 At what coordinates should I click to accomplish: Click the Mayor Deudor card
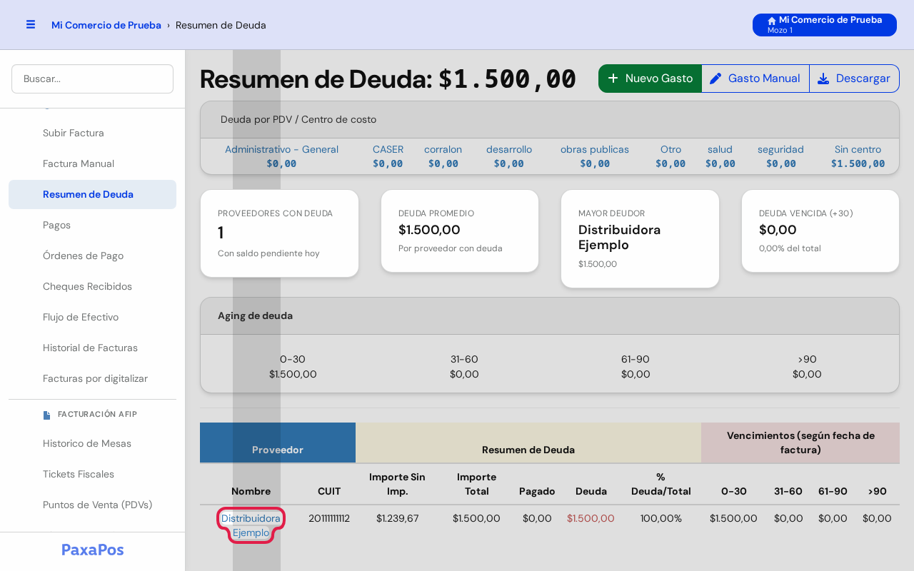point(640,238)
